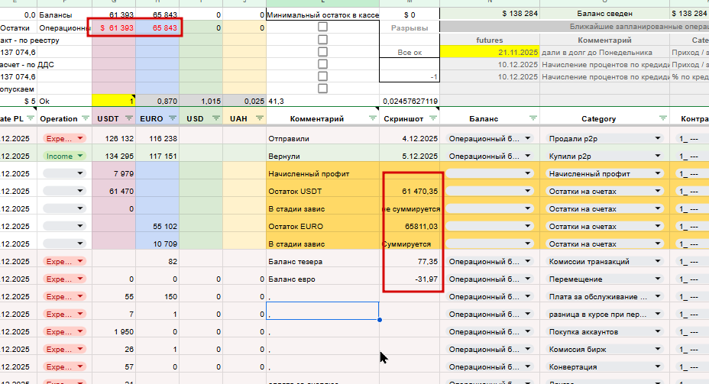Open the Category dropdown 'разница в курсе при пер...'
Image resolution: width=709 pixels, height=384 pixels.
[604, 315]
